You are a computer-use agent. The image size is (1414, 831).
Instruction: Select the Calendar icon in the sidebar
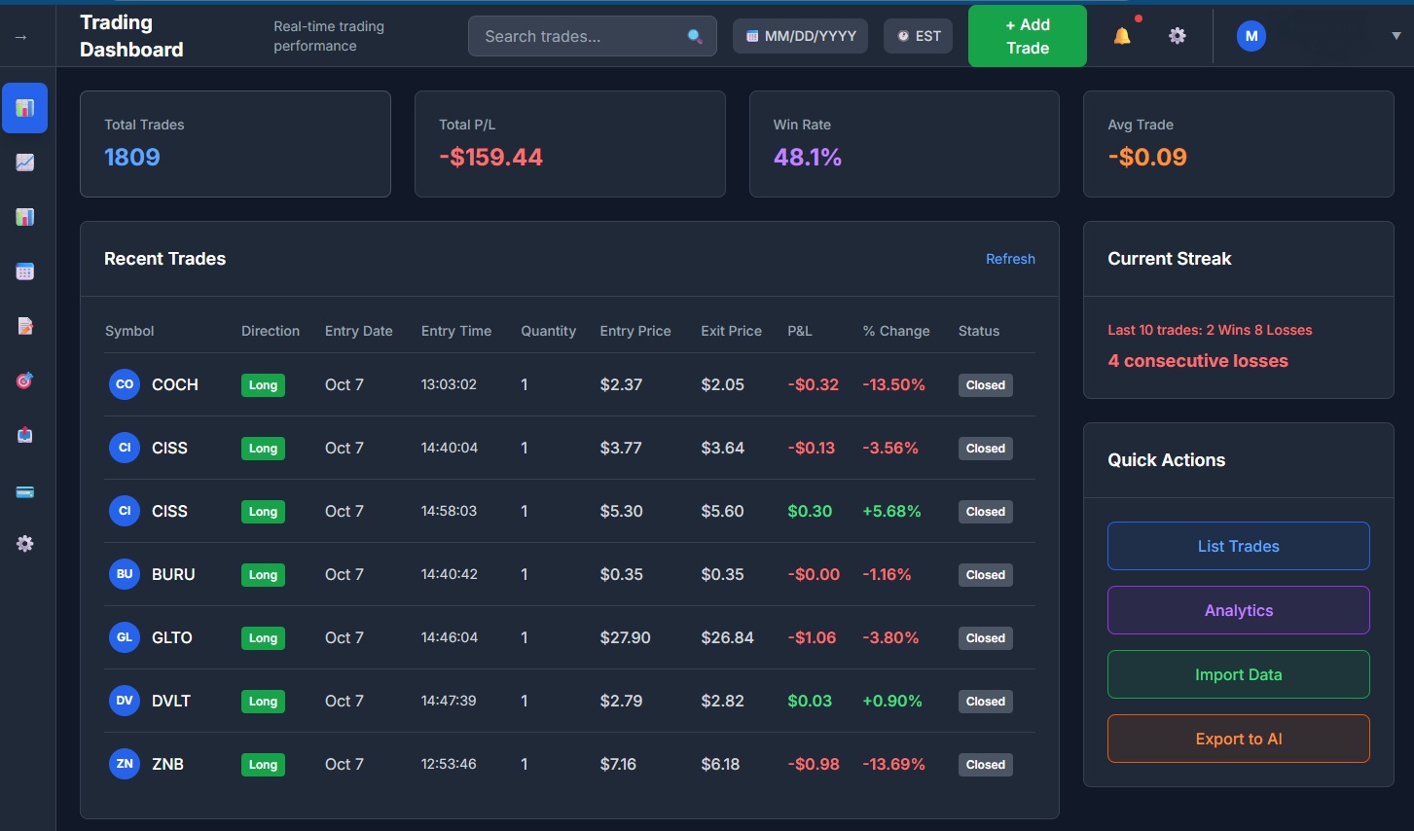[24, 271]
